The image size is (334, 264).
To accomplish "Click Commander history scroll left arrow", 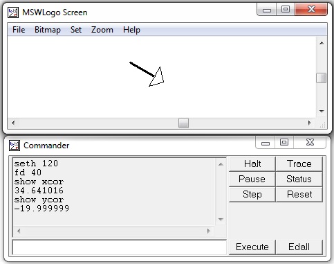I will (x=19, y=231).
